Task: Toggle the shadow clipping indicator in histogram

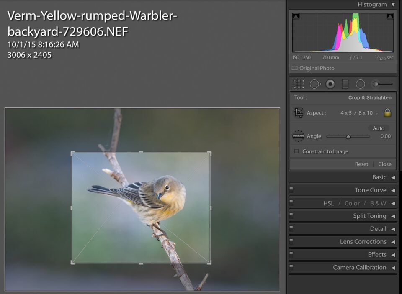Action: [296, 16]
